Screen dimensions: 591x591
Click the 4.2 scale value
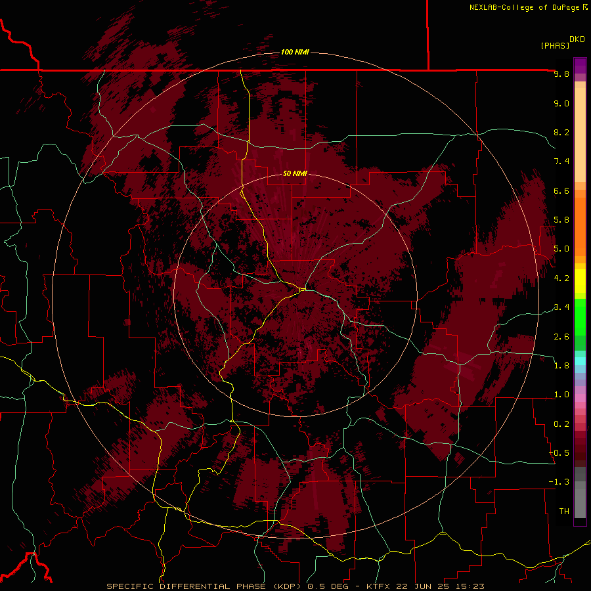click(x=561, y=278)
